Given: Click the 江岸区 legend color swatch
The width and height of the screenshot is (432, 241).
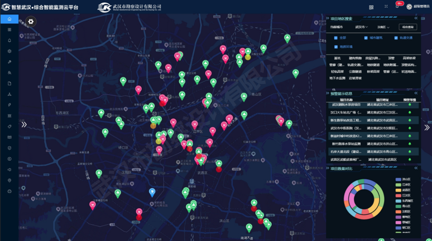Looking at the screenshot, I should pos(398,185).
